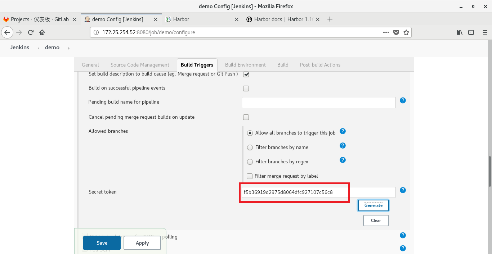This screenshot has height=254, width=492.
Task: Apply the configuration changes
Action: point(142,243)
